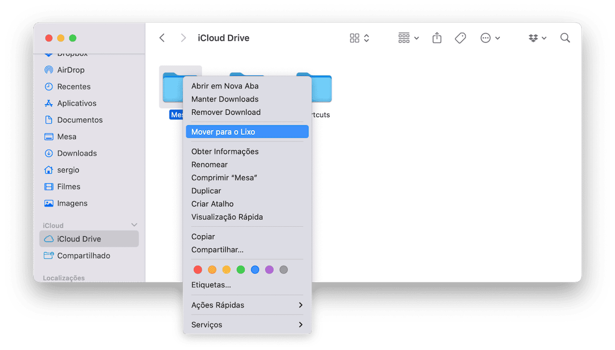Apply the green tag color
The width and height of the screenshot is (615, 350).
coord(241,270)
